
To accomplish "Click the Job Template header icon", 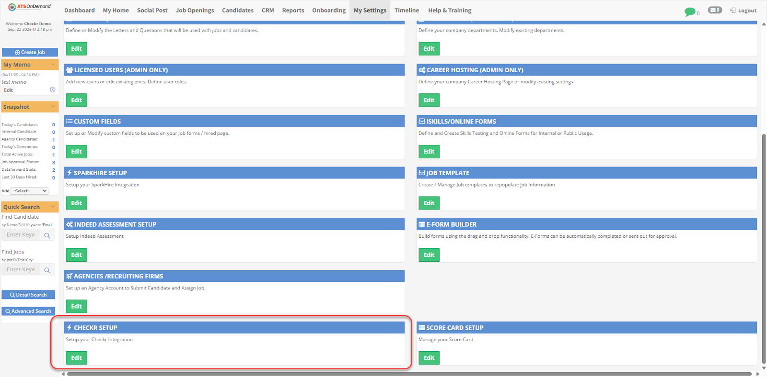I will (x=422, y=173).
